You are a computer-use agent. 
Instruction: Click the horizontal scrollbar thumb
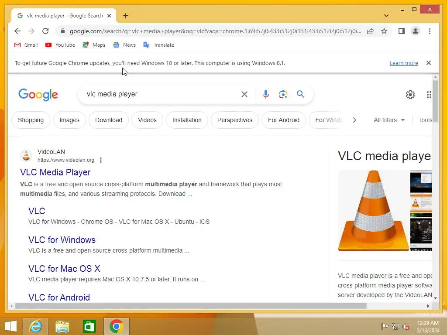(x=191, y=306)
